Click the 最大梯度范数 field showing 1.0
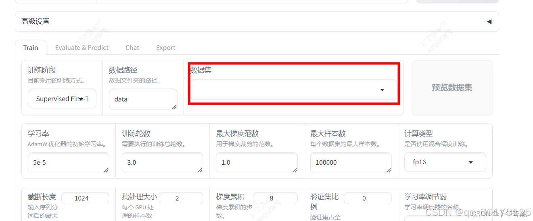The height and width of the screenshot is (221, 533). coord(257,163)
